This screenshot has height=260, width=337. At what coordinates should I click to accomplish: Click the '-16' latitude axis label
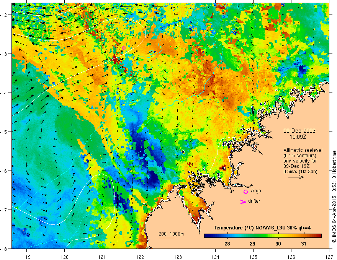point(4,171)
